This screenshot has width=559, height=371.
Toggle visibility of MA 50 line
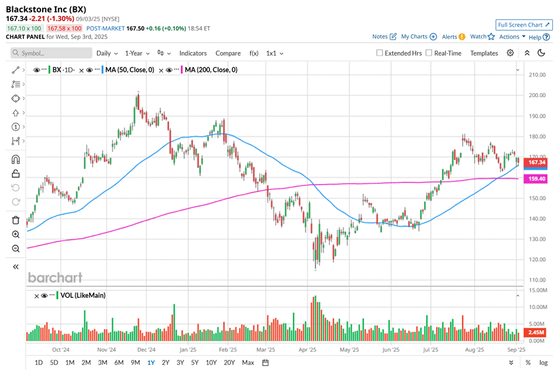tap(89, 70)
